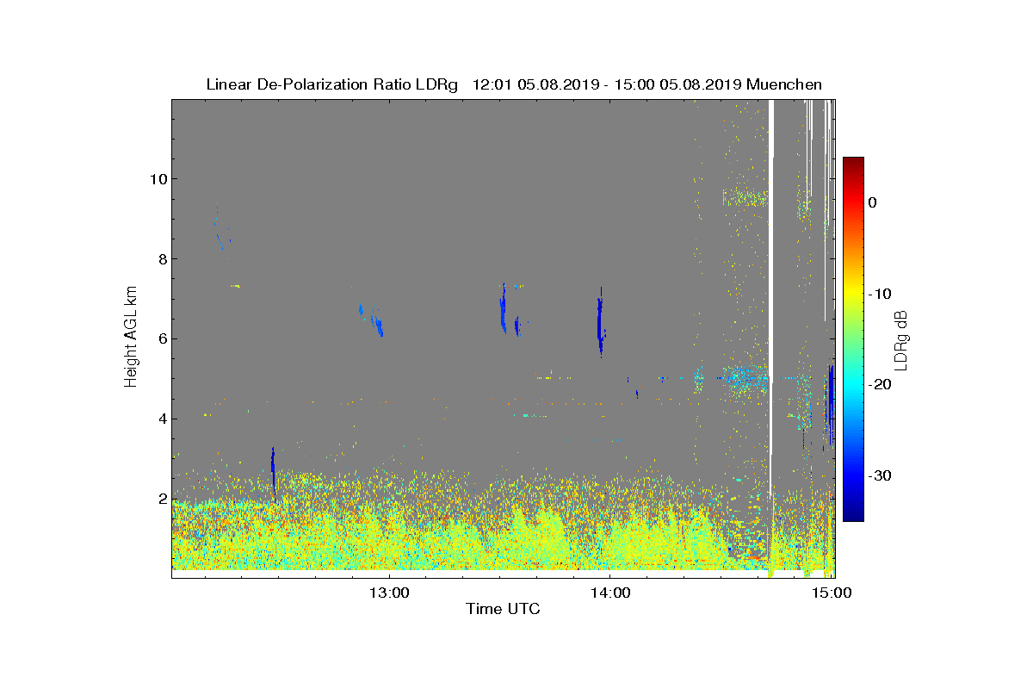Image resolution: width=1033 pixels, height=689 pixels.
Task: Click the height tick label 6
Action: coord(162,338)
